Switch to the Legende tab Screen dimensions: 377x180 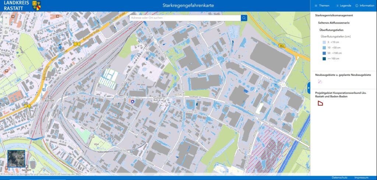[343, 6]
